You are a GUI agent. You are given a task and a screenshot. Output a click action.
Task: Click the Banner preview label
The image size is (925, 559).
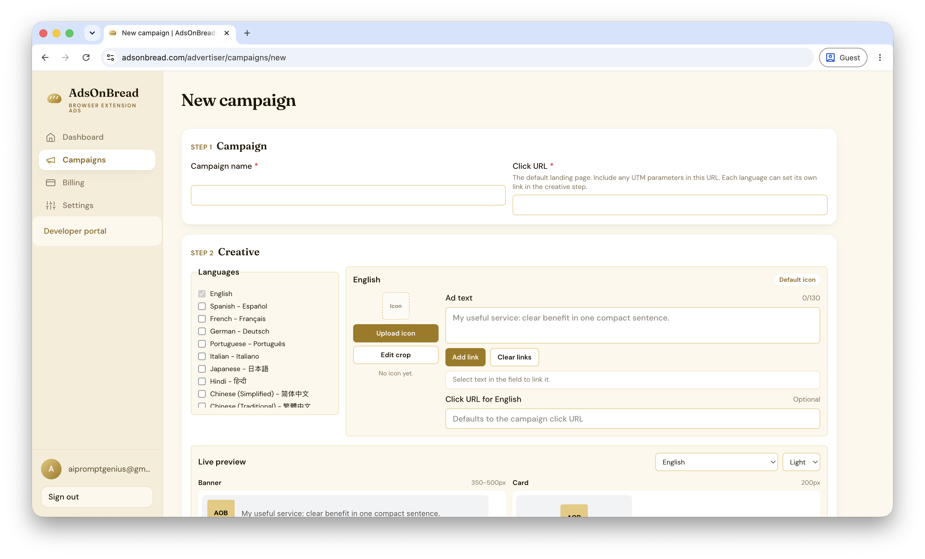[x=210, y=482]
